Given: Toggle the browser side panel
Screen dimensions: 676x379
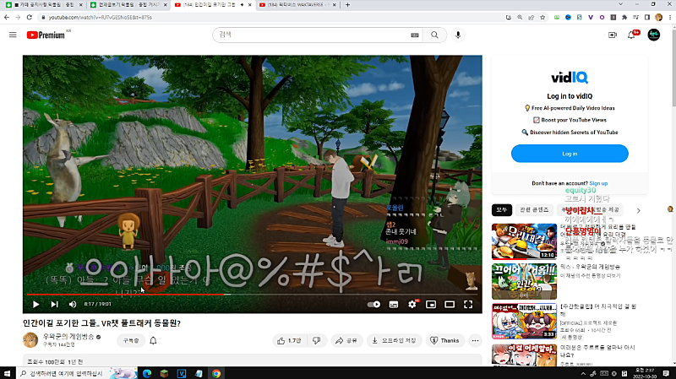Looking at the screenshot, I should click(x=647, y=17).
